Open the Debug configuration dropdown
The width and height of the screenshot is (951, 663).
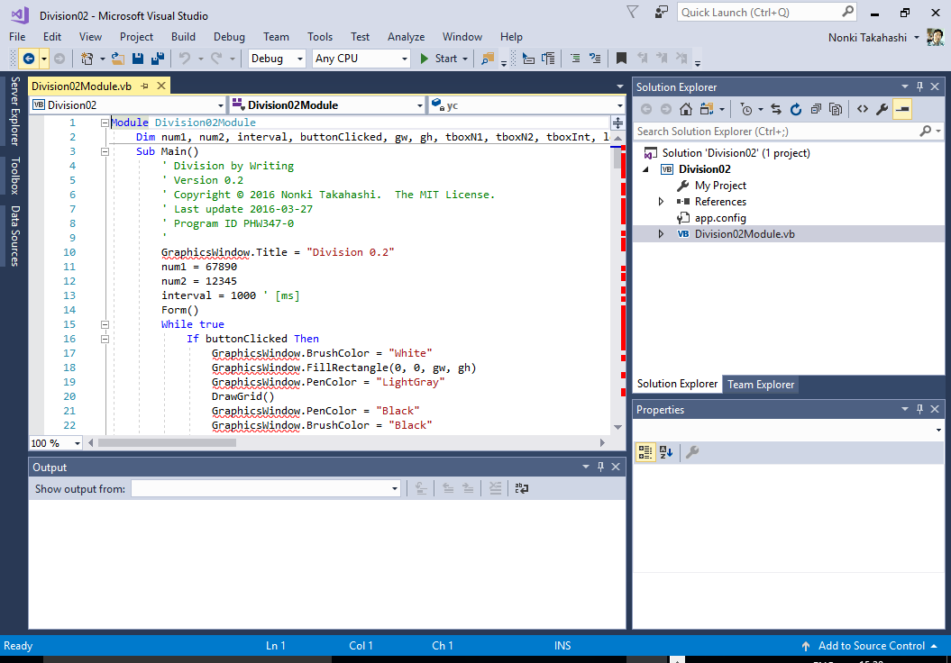coord(278,59)
